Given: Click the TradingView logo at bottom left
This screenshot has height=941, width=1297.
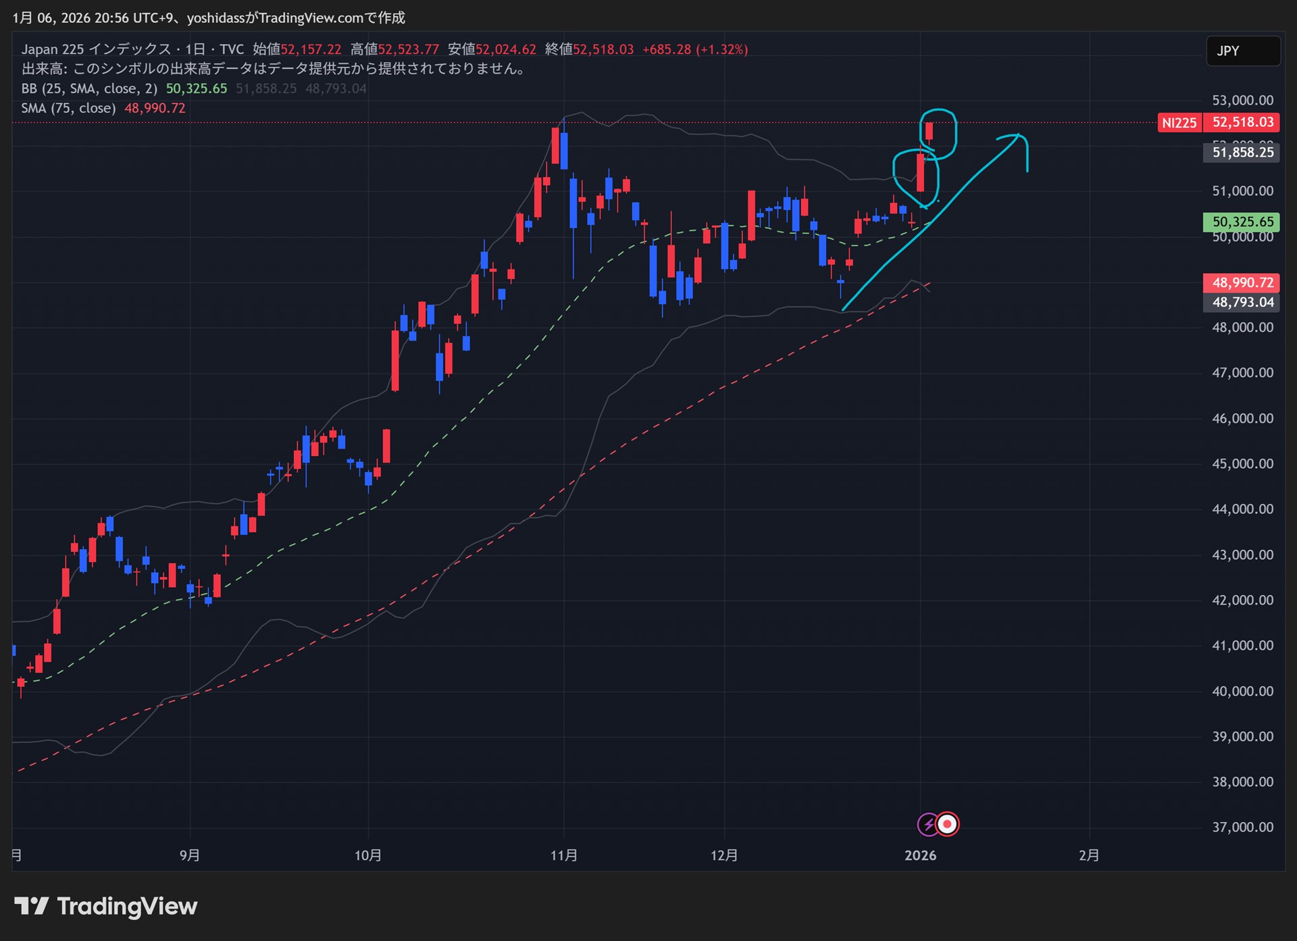Looking at the screenshot, I should (106, 906).
